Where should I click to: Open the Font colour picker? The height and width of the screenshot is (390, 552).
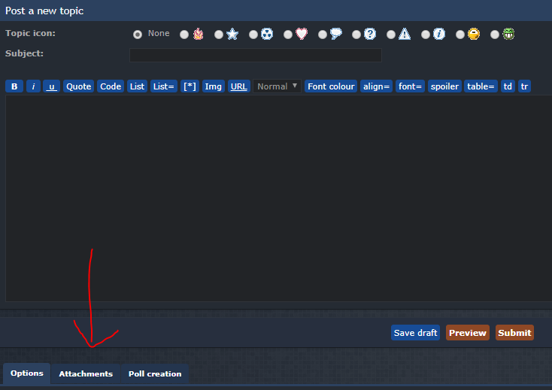(331, 86)
